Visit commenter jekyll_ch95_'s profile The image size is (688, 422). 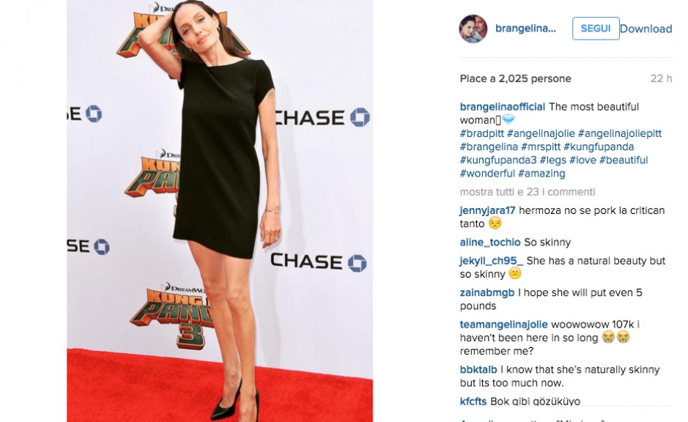492,261
